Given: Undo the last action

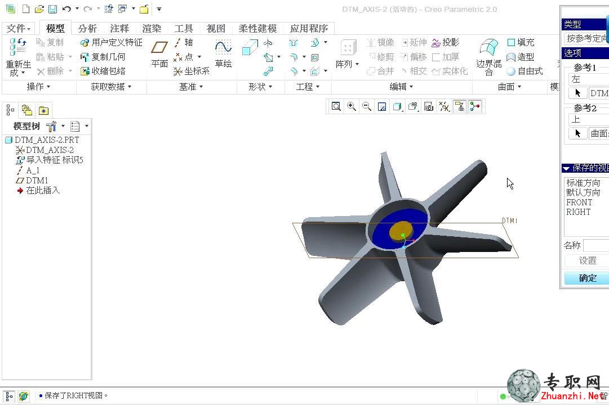Looking at the screenshot, I should click(x=66, y=8).
